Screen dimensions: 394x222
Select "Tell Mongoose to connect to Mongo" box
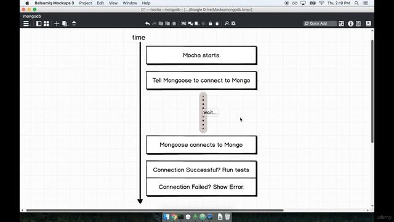[201, 81]
